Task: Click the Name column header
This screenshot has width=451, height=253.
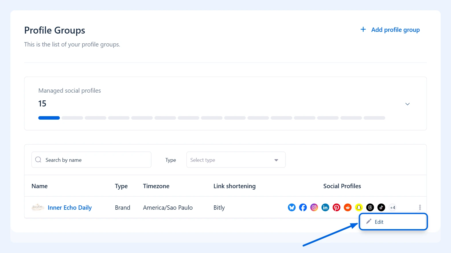Action: 40,186
